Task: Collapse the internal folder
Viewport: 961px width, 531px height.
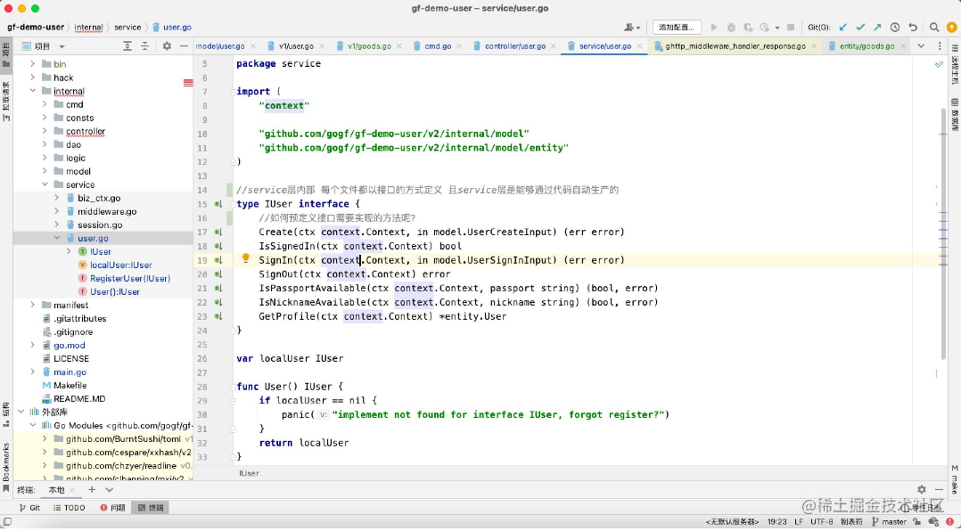Action: point(33,91)
